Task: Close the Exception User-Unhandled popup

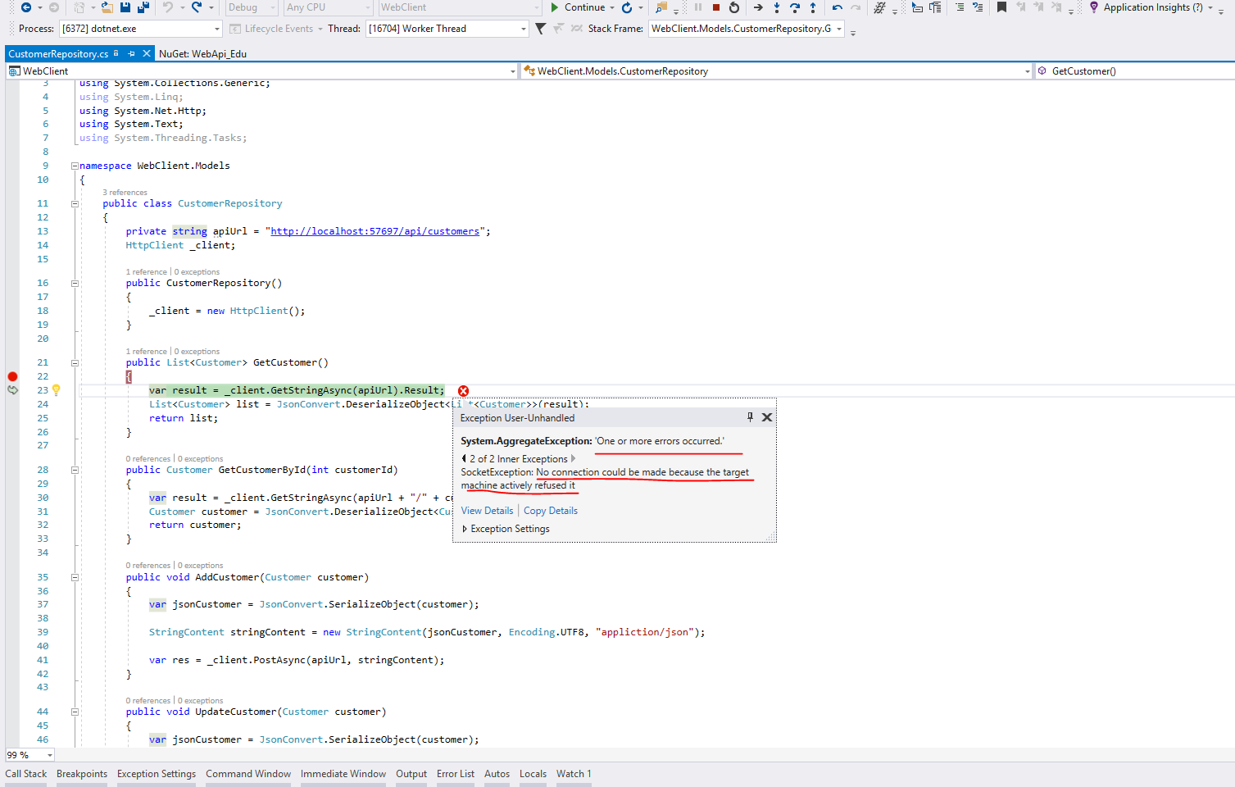Action: coord(767,417)
